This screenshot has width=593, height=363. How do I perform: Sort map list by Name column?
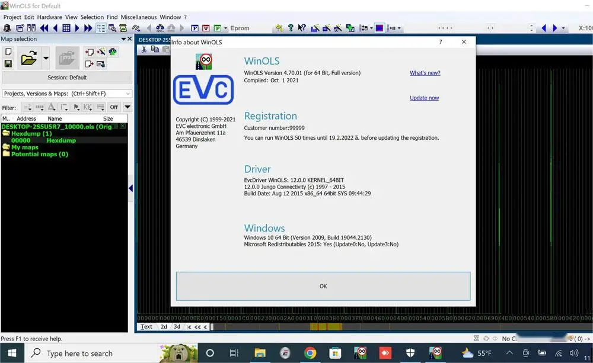click(x=55, y=118)
